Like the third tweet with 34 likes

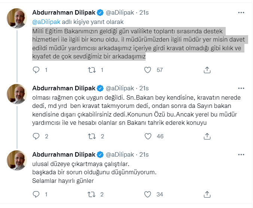[148, 194]
